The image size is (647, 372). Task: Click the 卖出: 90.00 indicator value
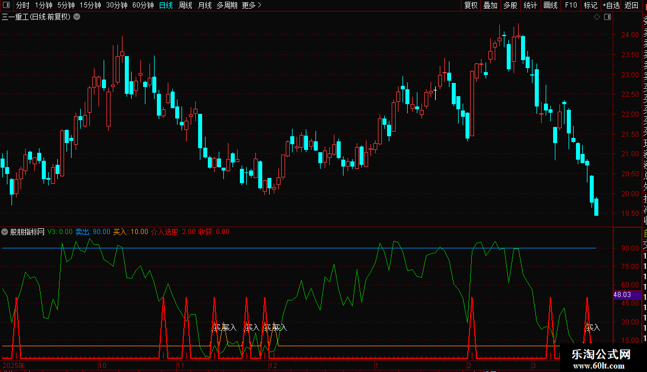93,232
